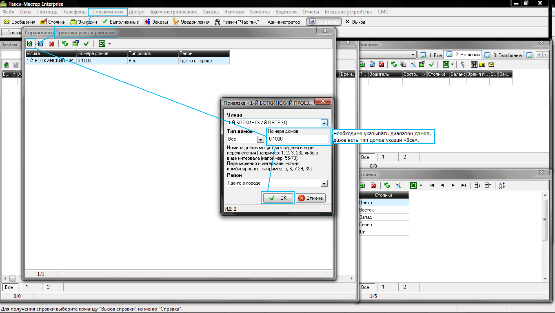Switch to the "3: Свободные" tab
This screenshot has width=555, height=313.
point(503,55)
